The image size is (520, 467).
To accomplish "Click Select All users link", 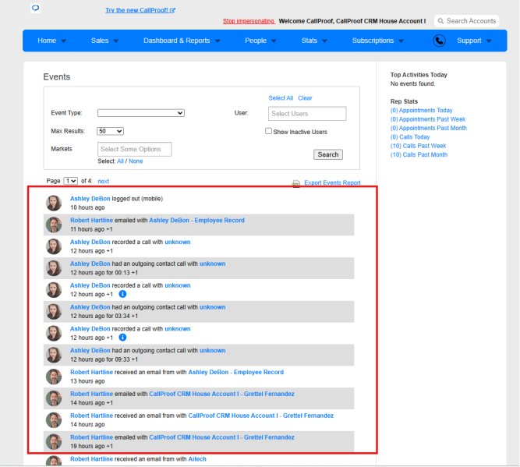I will pos(281,98).
